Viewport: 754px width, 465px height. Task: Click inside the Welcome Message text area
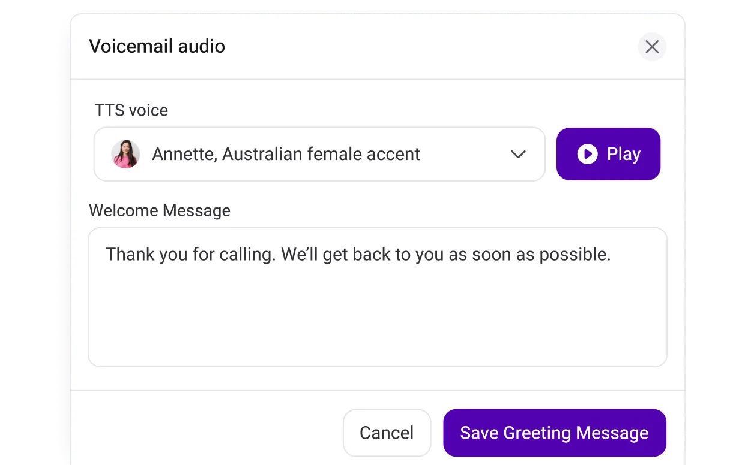pyautogui.click(x=378, y=297)
